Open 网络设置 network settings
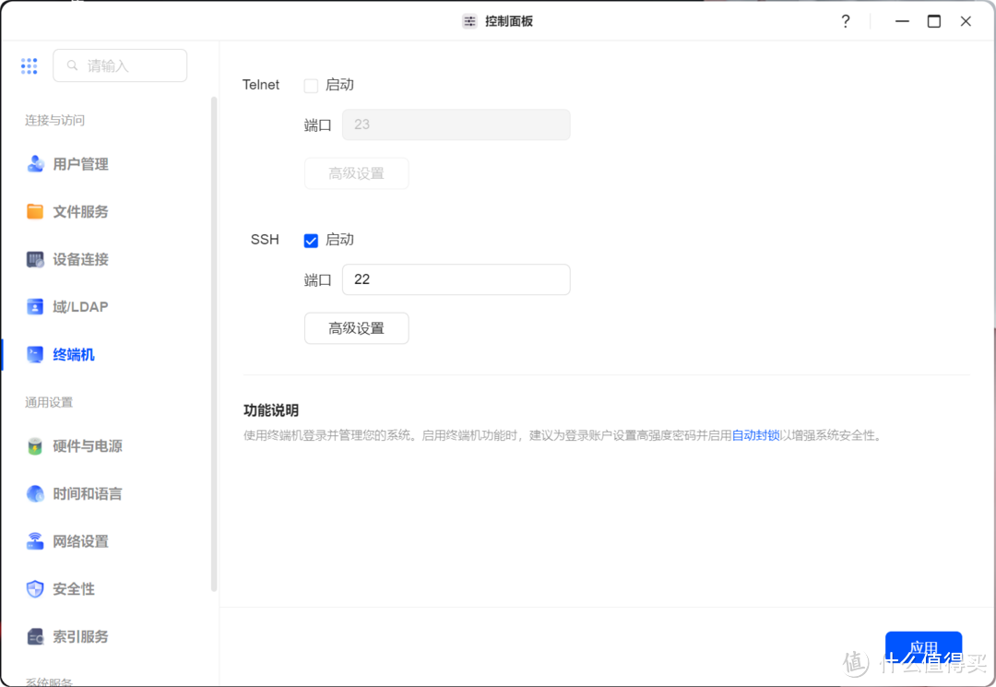 [x=35, y=541]
